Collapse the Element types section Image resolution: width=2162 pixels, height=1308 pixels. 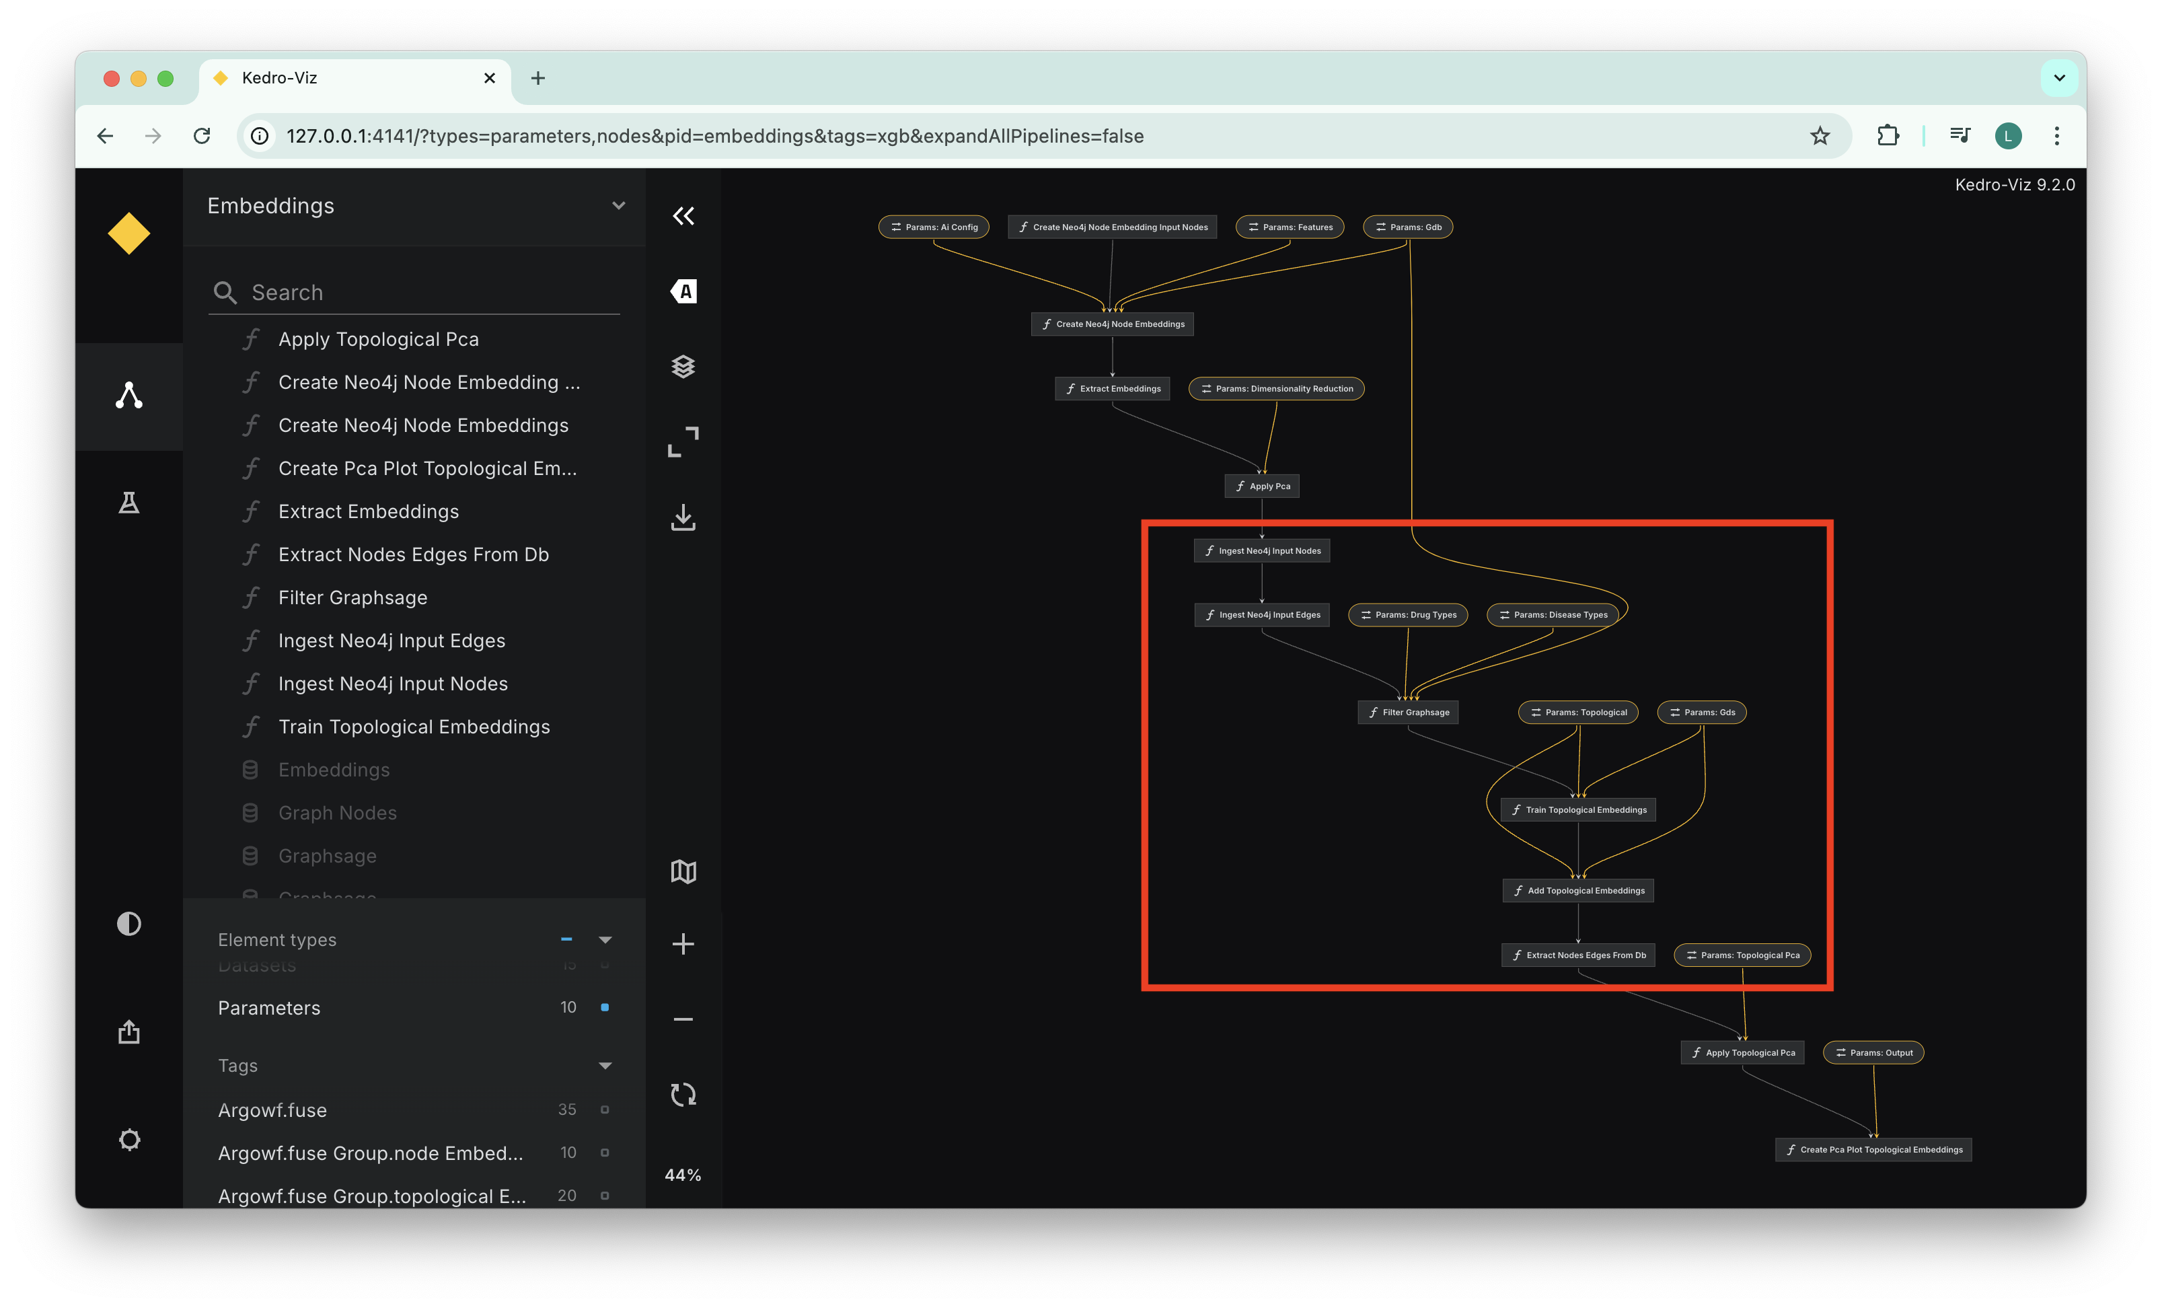605,939
